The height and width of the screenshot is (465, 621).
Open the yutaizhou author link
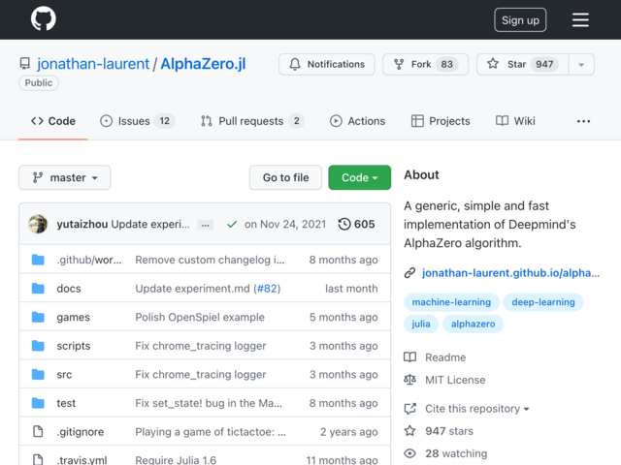82,224
